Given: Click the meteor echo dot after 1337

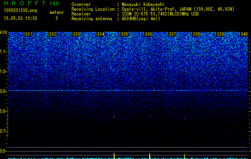Looking at the screenshot, I should click(184, 118).
